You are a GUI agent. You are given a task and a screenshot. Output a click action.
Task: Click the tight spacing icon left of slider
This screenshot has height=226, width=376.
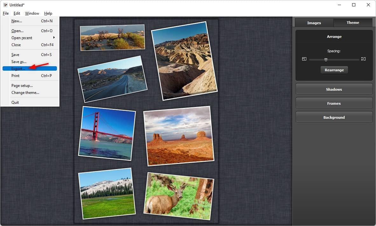pos(304,59)
